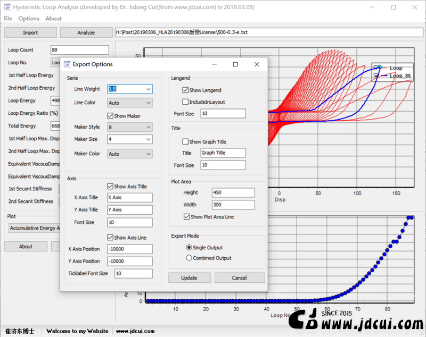Maximize the Export Options dialog
The height and width of the screenshot is (337, 426).
pyautogui.click(x=235, y=64)
